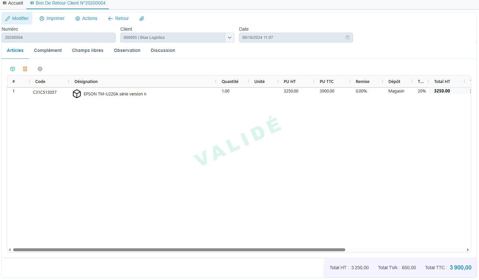Click the pencil icon on Modifier
This screenshot has height=280, width=479.
[8, 18]
